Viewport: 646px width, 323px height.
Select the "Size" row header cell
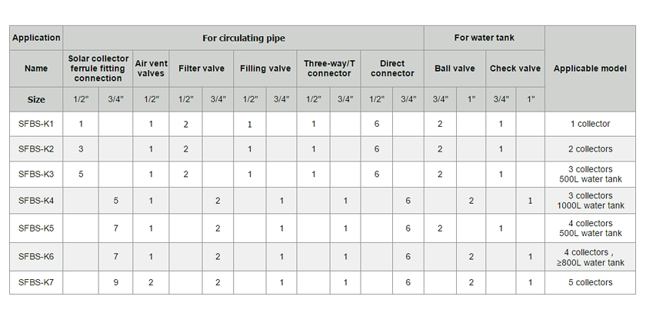coord(36,99)
